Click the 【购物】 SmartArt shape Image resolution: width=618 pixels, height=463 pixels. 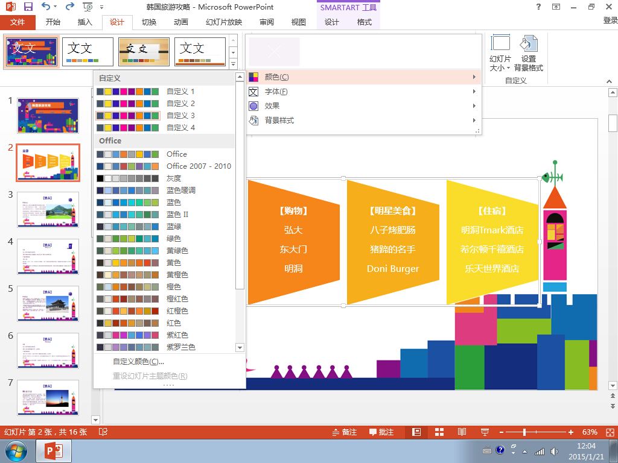click(x=294, y=242)
